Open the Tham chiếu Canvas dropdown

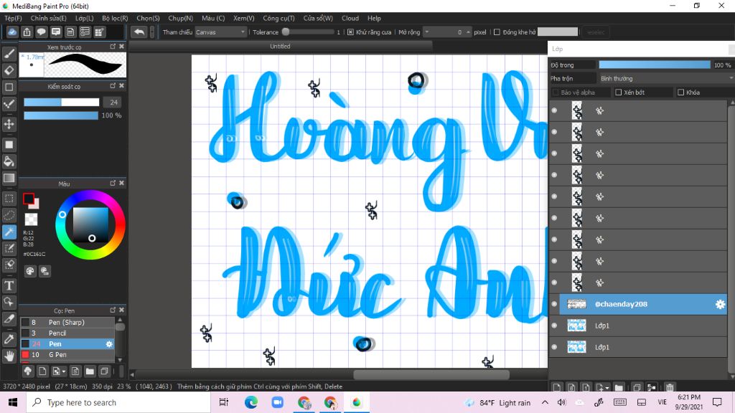tap(220, 32)
